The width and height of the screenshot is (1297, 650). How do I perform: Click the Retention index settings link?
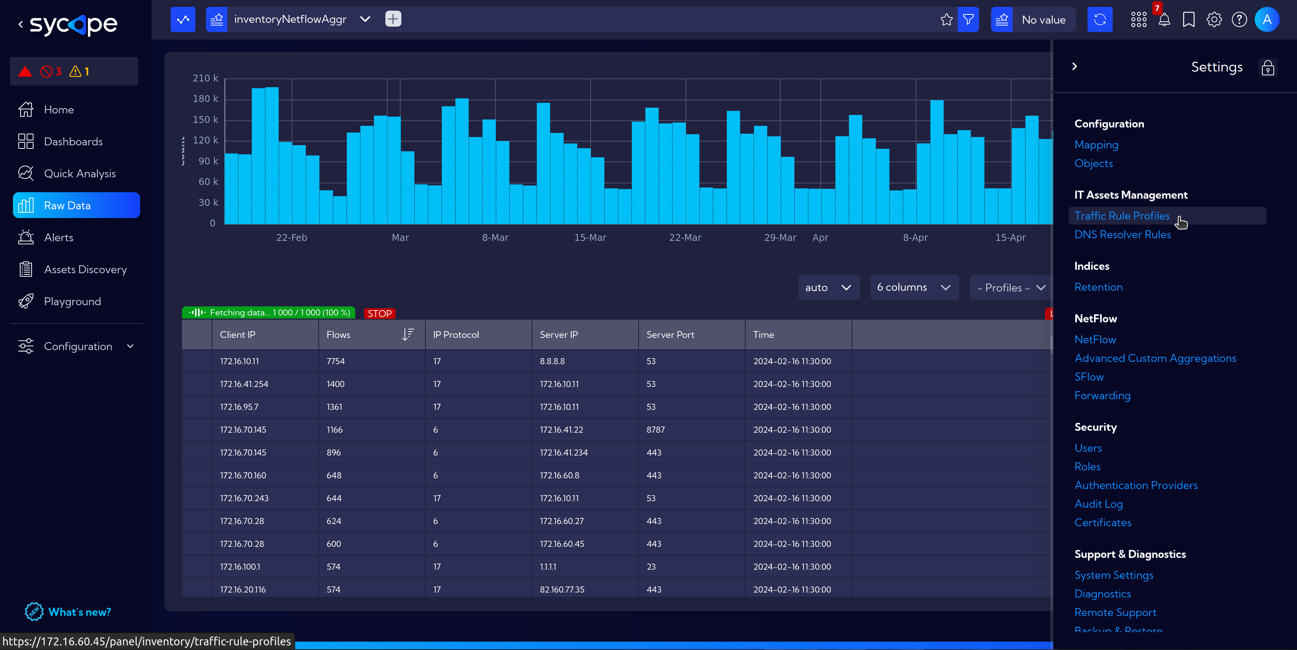coord(1097,287)
